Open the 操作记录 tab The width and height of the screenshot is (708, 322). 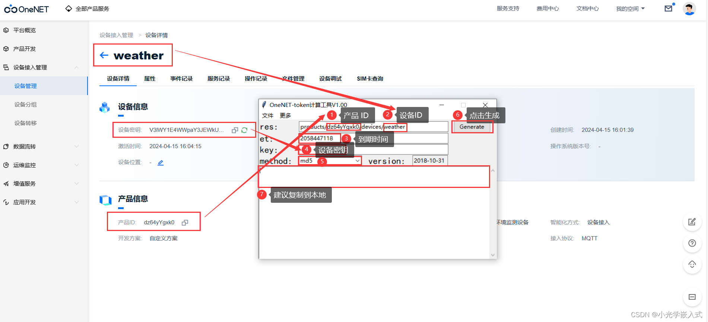(256, 78)
